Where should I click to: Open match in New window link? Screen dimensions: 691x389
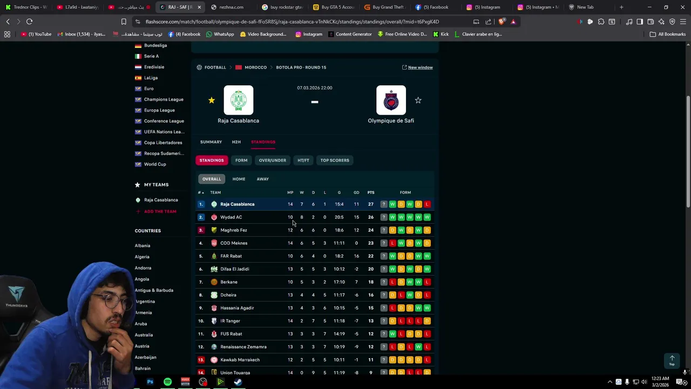[417, 68]
